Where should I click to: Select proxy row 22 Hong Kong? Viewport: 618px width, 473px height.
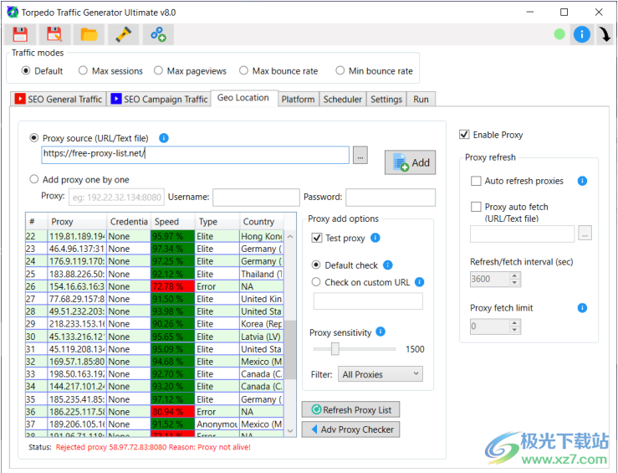point(155,236)
